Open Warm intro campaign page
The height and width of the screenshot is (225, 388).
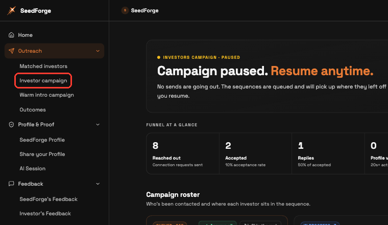tap(46, 95)
